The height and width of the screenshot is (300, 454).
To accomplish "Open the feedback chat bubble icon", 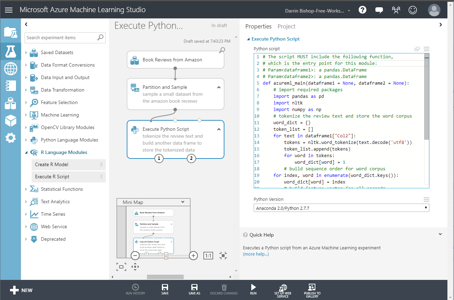I will (x=379, y=10).
